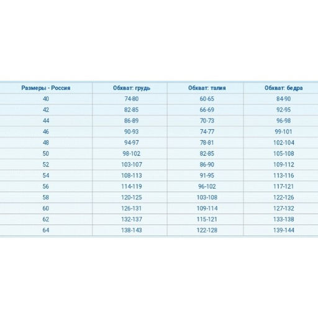Select size 64 in the last row

click(46, 230)
